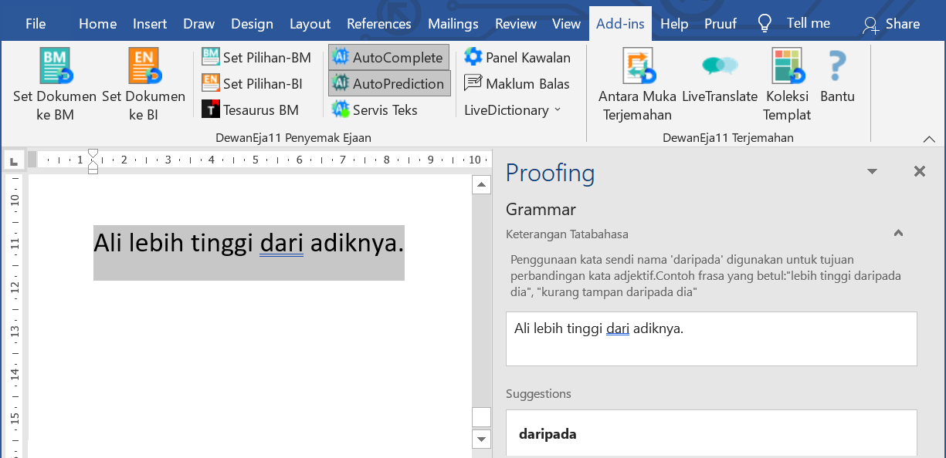This screenshot has width=946, height=458.
Task: Click the Set Dokumen ke BM icon
Action: [55, 66]
